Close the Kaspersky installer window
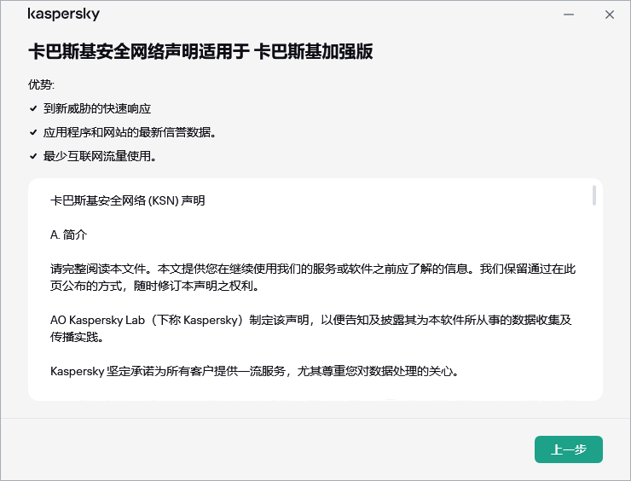The height and width of the screenshot is (481, 631). coord(610,14)
